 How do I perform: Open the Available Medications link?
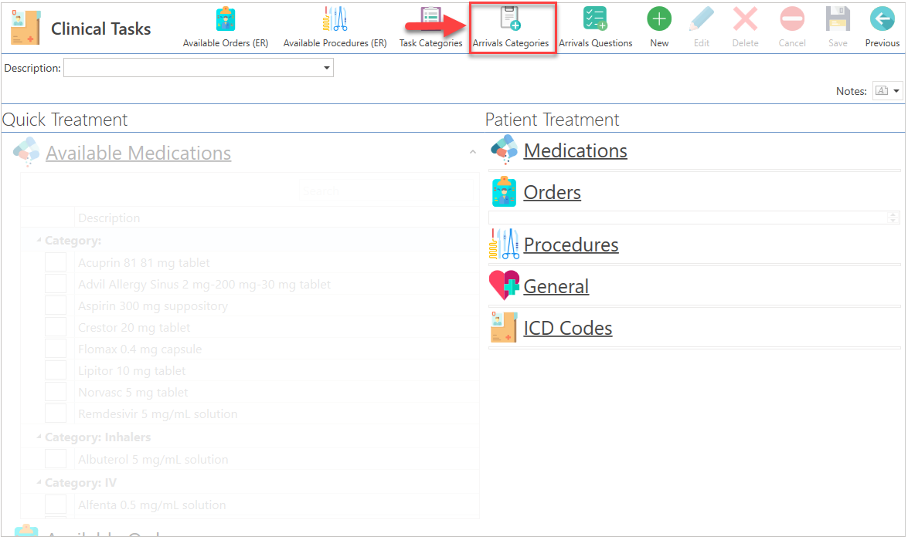pyautogui.click(x=138, y=153)
